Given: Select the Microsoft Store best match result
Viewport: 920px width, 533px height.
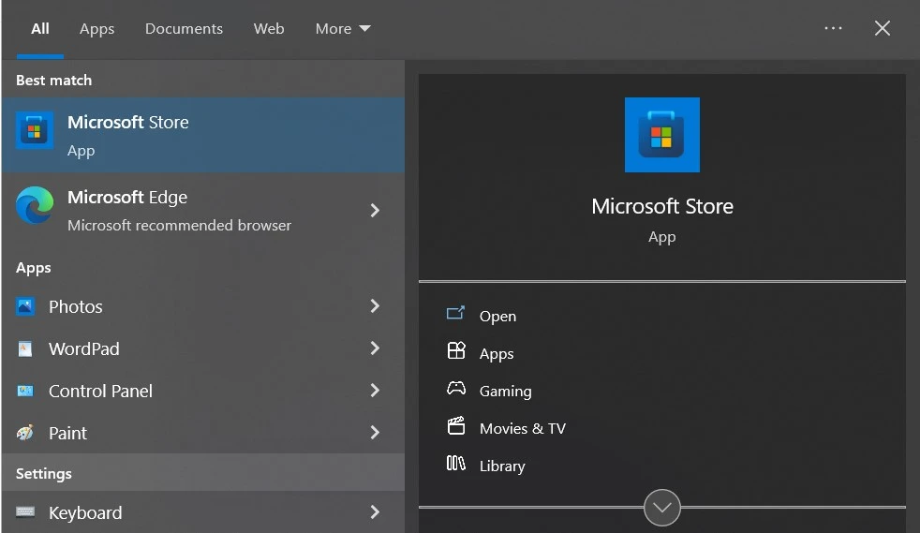Looking at the screenshot, I should tap(203, 136).
